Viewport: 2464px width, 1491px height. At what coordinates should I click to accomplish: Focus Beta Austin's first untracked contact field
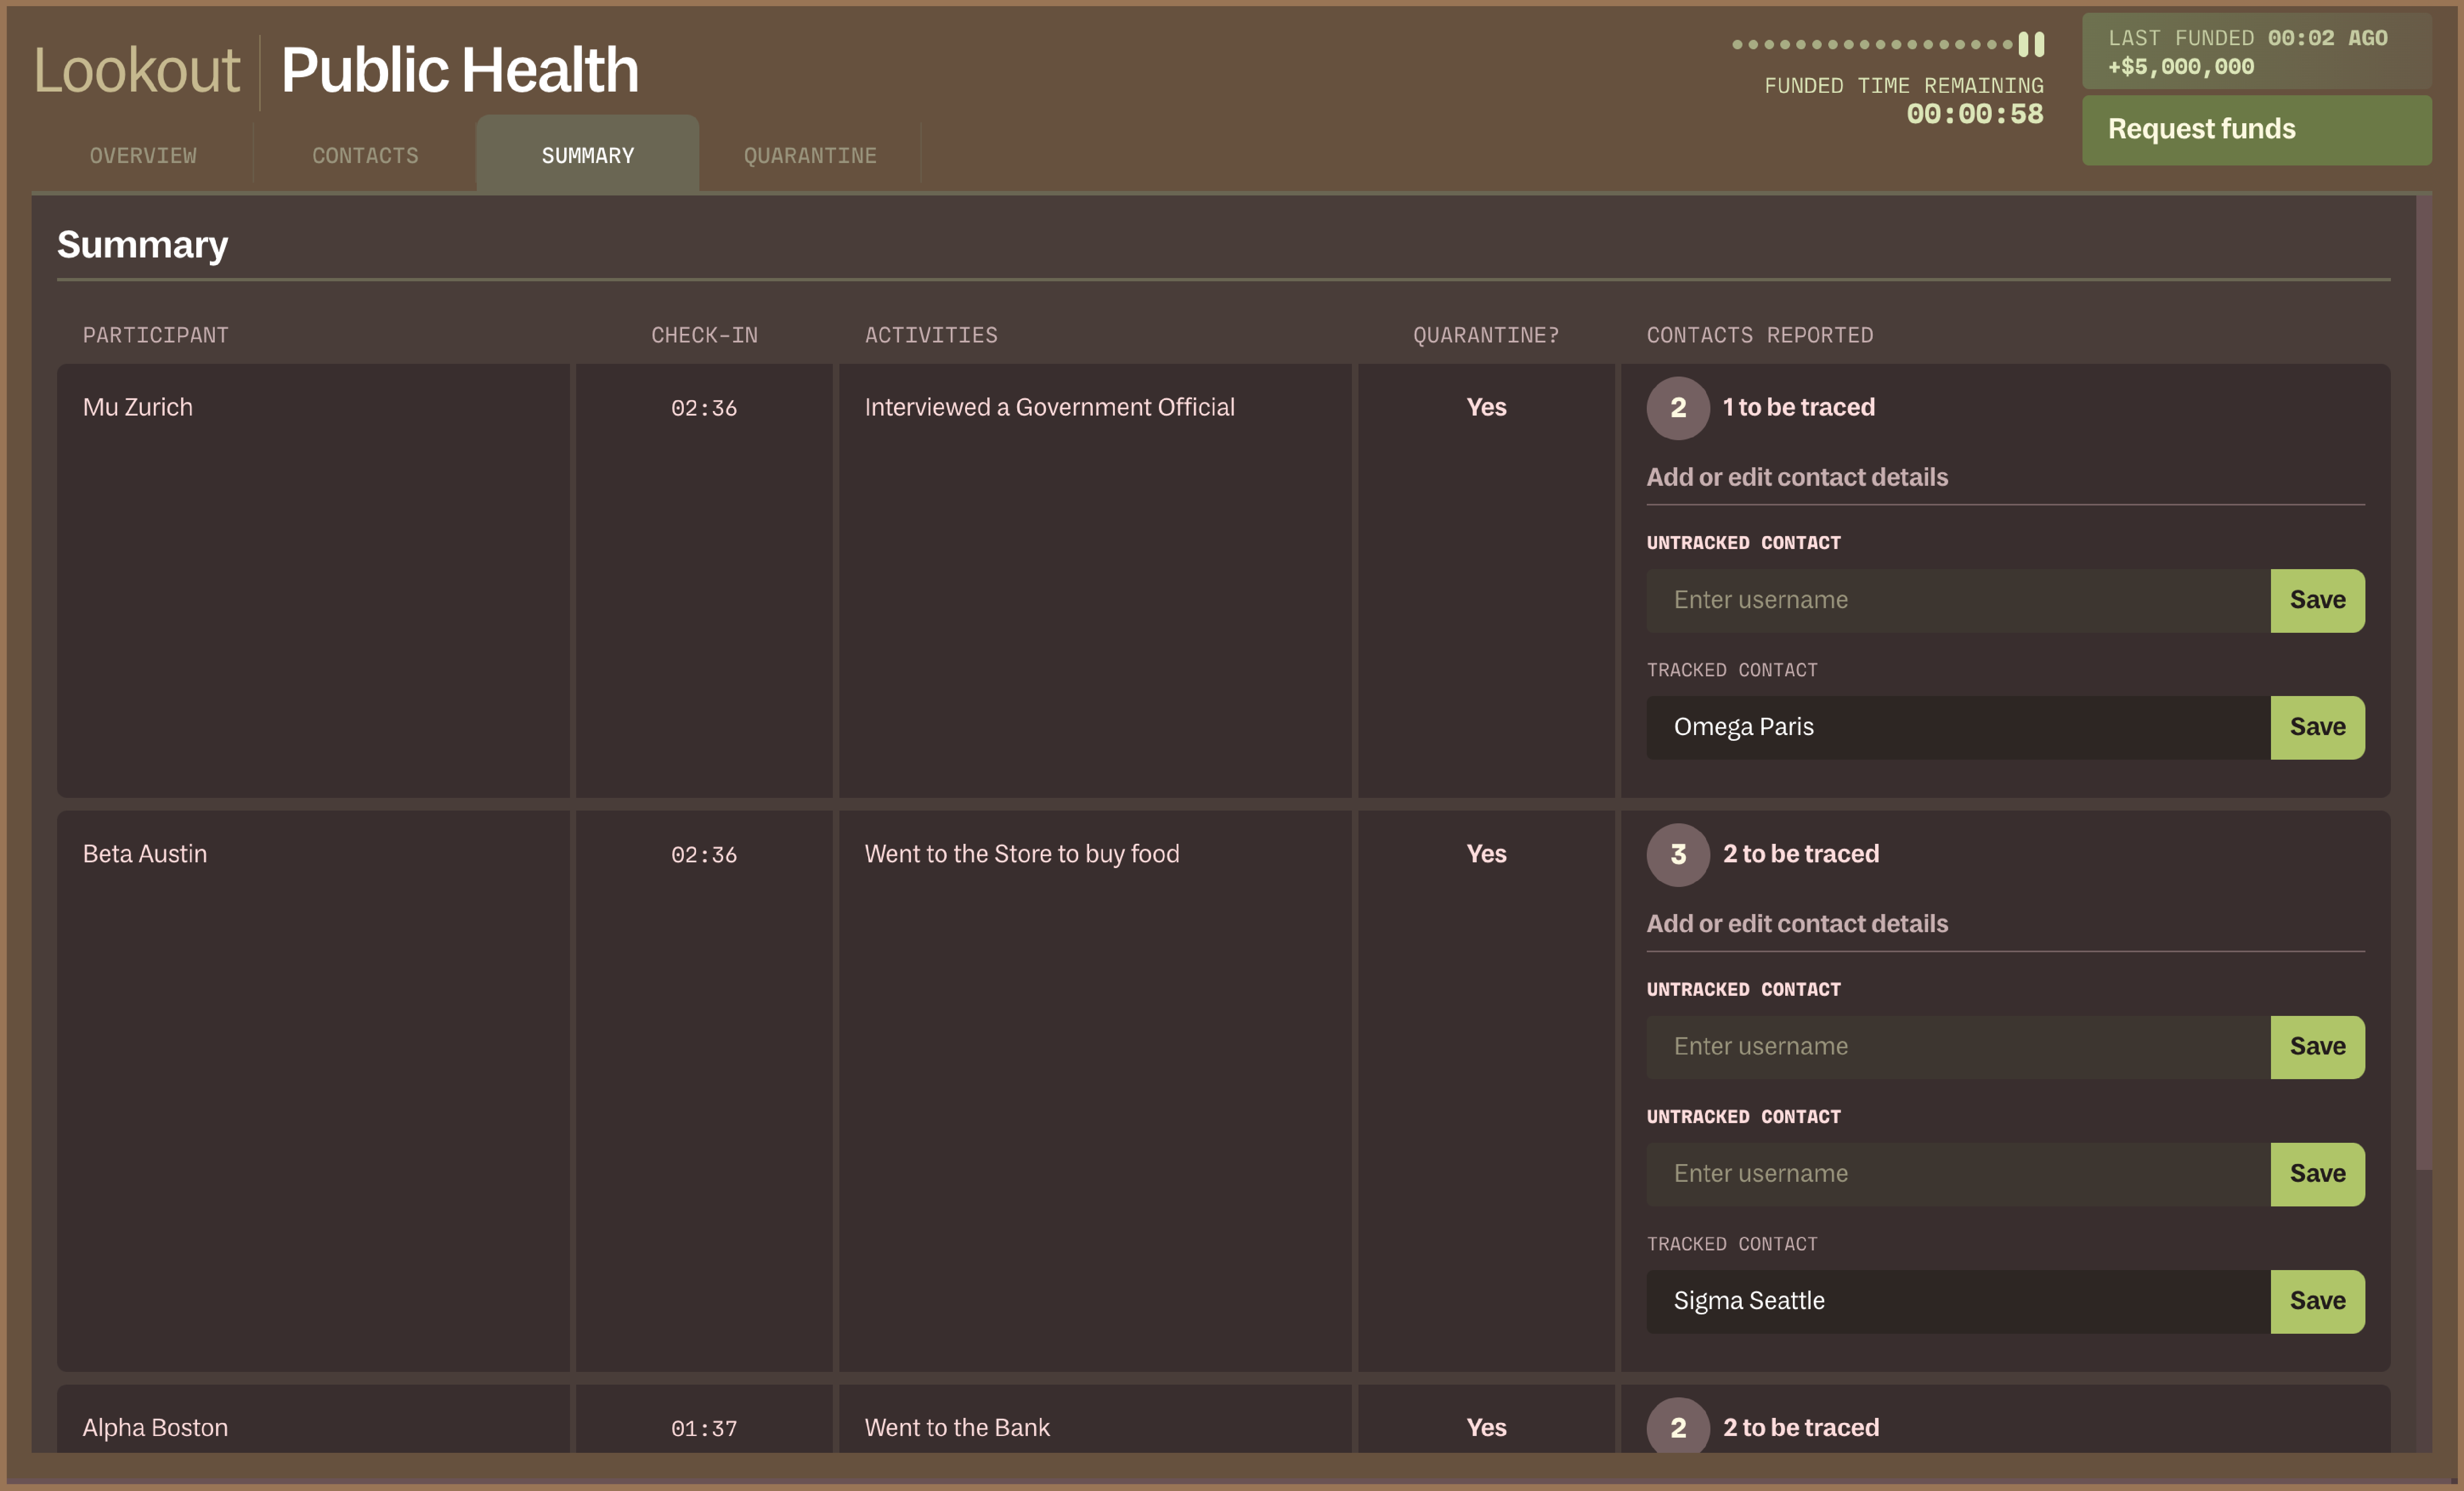(1958, 1047)
